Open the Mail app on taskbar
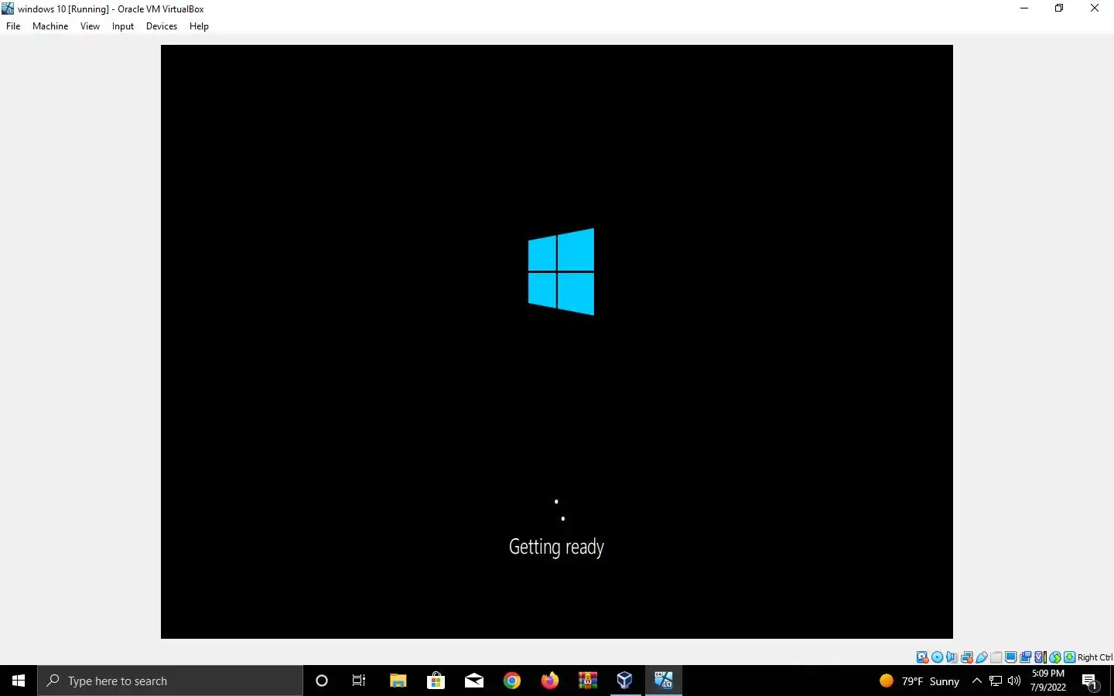 (474, 681)
